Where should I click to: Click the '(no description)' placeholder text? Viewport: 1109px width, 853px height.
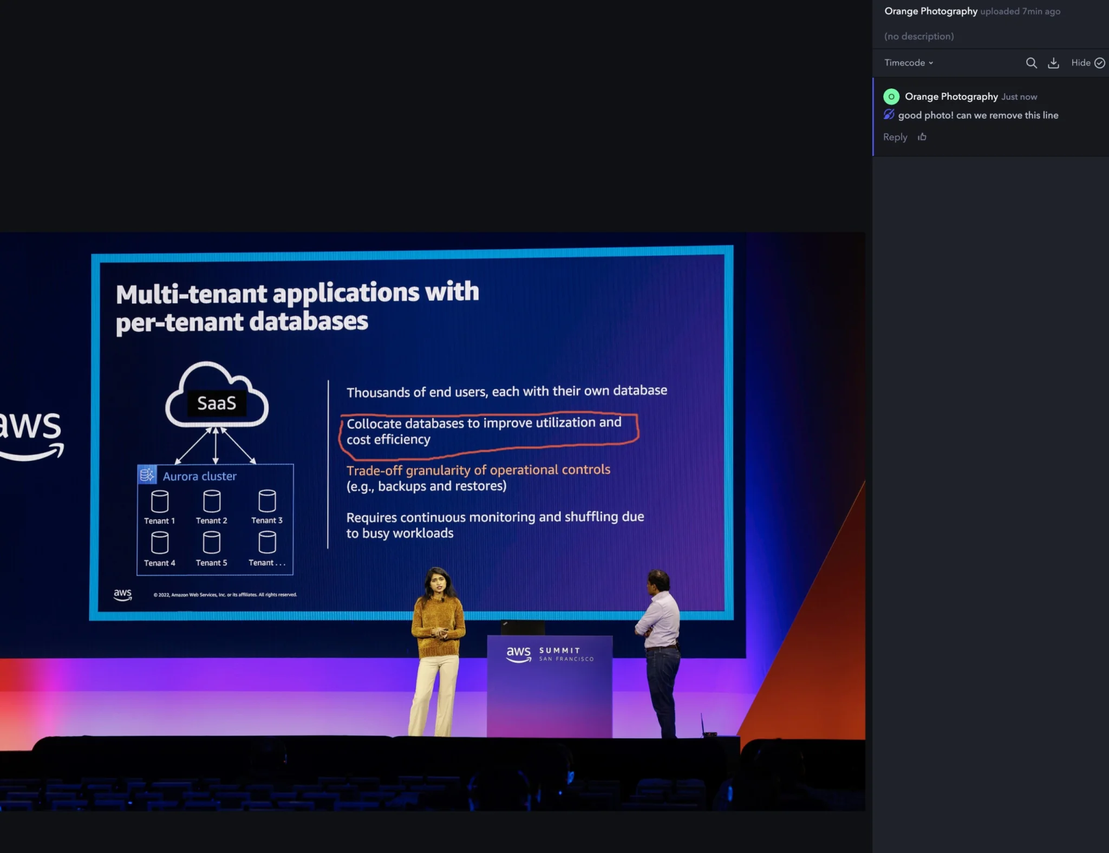point(919,36)
